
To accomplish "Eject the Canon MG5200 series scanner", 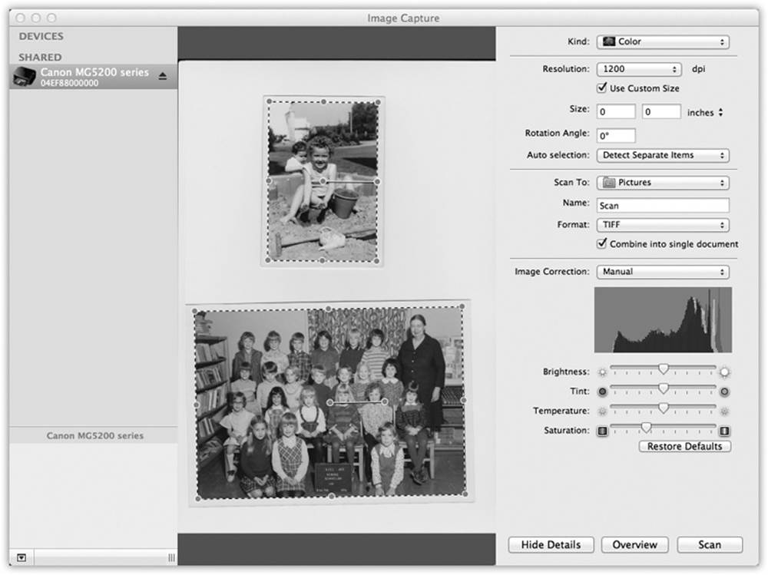I will [x=163, y=76].
